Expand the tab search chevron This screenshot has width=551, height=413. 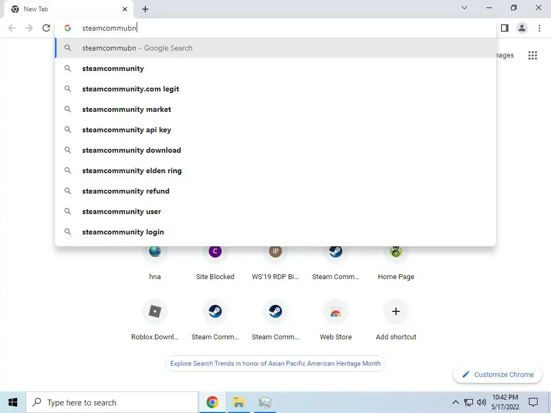464,8
